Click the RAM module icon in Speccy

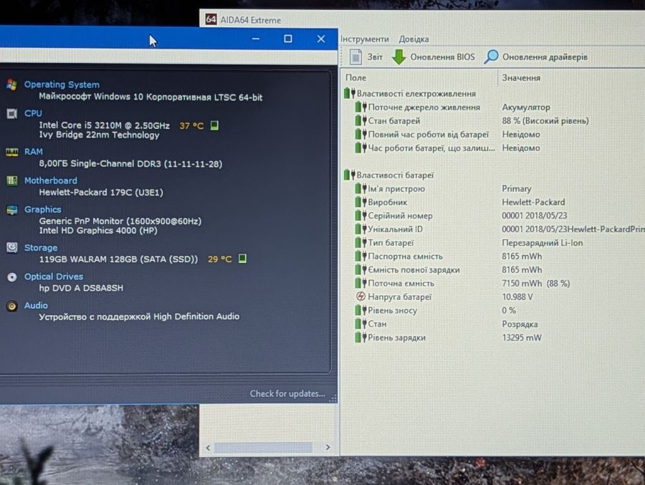coord(11,152)
